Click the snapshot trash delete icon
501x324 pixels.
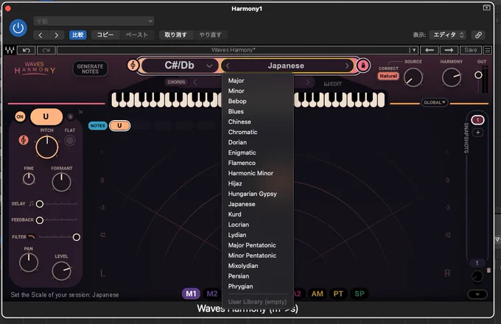[488, 270]
